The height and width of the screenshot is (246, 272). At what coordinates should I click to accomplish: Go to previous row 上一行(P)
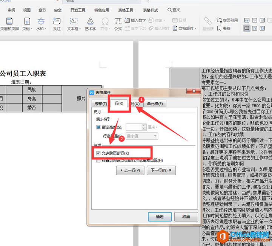130,171
